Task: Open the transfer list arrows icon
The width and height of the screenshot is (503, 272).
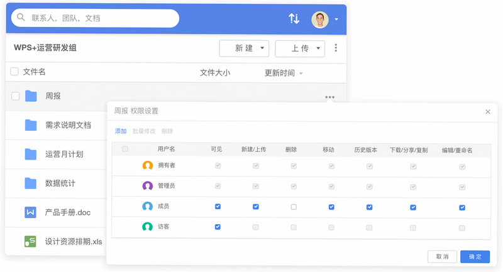Action: pos(294,19)
